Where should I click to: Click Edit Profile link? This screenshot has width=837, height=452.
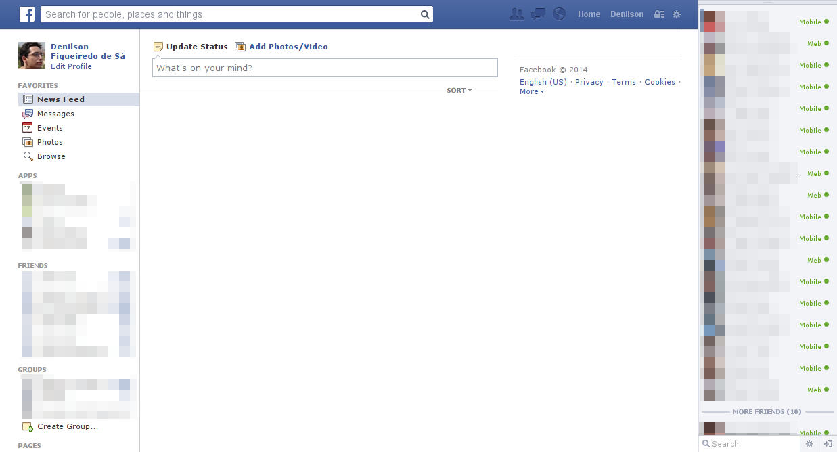(x=71, y=66)
